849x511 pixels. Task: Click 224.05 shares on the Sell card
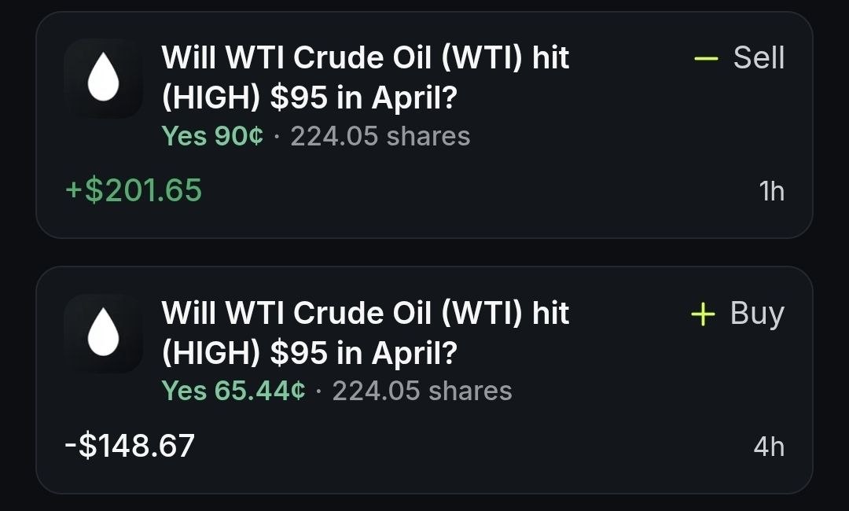pyautogui.click(x=380, y=136)
